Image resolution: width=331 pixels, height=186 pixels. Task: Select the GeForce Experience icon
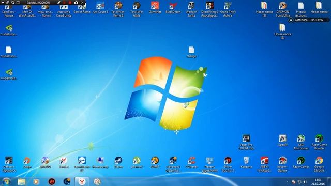(x=9, y=164)
